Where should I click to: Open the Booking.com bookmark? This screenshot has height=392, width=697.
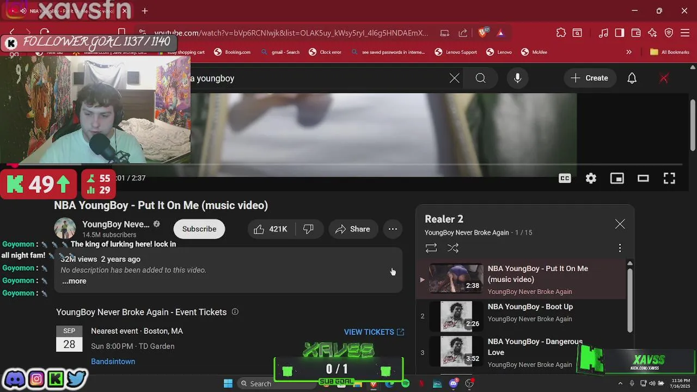[x=233, y=52]
